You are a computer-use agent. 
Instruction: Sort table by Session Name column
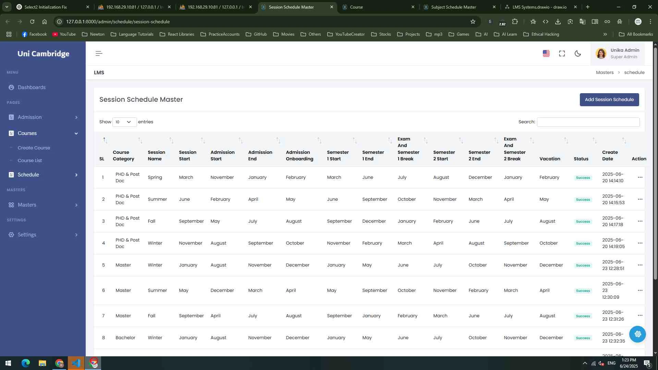tap(156, 156)
